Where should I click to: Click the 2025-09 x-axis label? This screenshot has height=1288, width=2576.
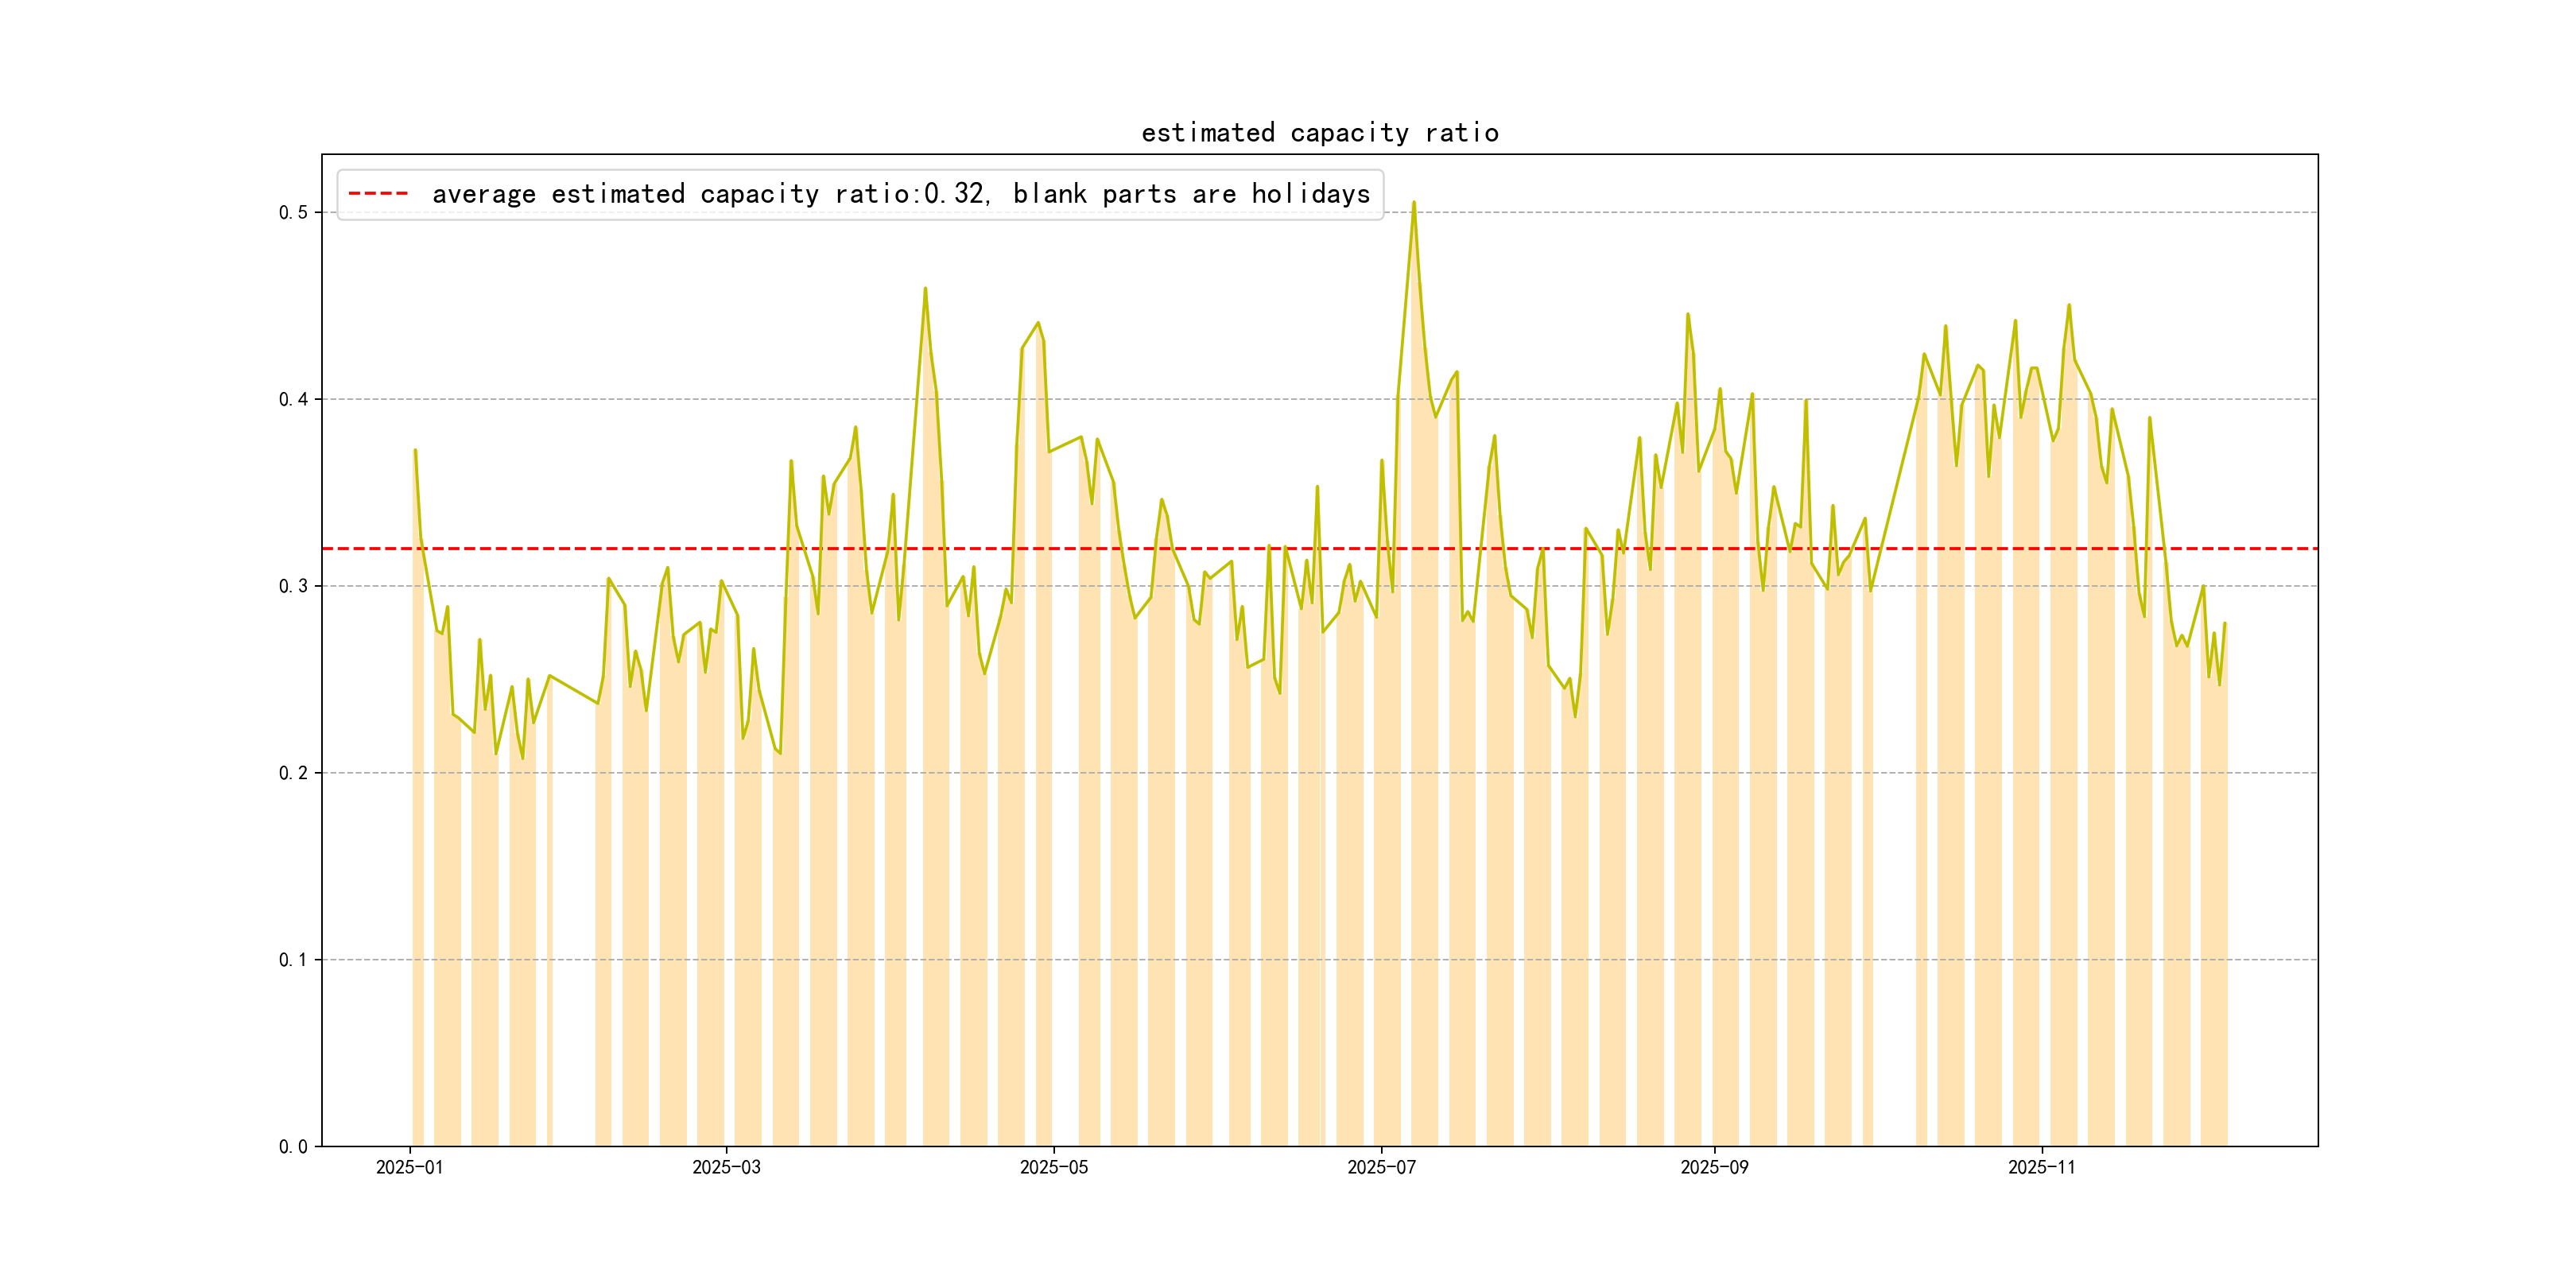(x=1714, y=1167)
